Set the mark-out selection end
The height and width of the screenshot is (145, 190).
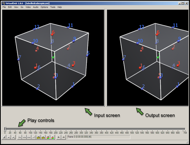64,137
